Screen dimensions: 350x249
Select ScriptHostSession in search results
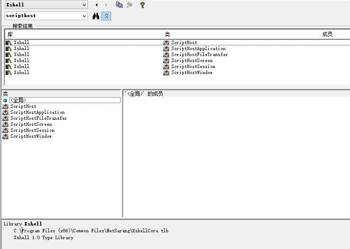pos(193,67)
